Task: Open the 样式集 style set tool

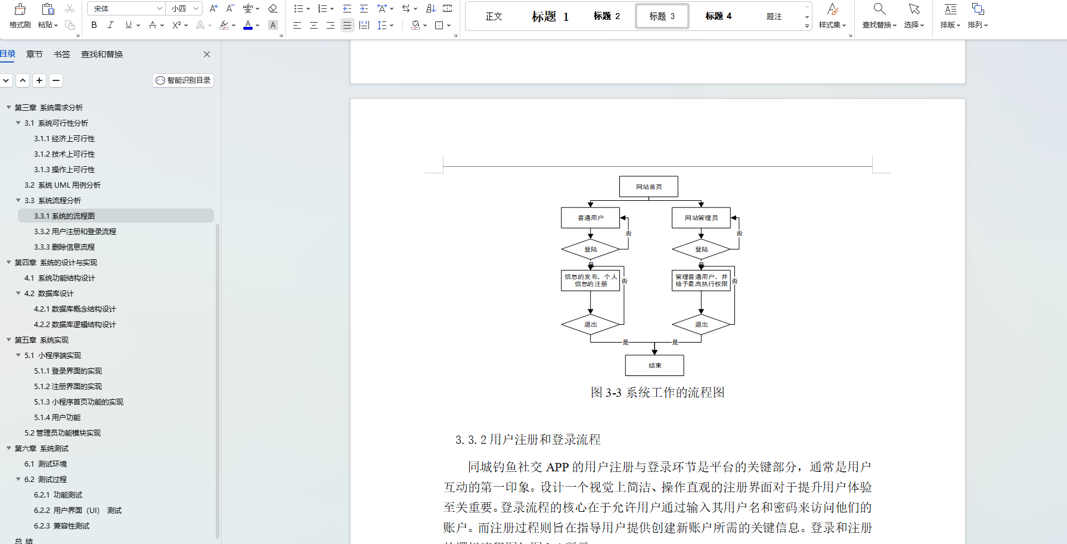Action: click(832, 16)
